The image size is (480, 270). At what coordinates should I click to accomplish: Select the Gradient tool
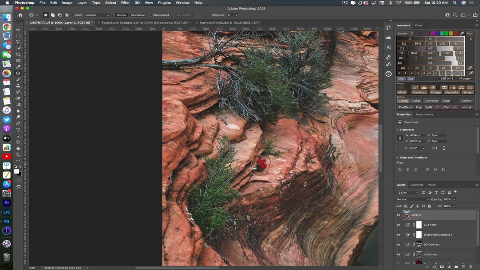pyautogui.click(x=18, y=104)
